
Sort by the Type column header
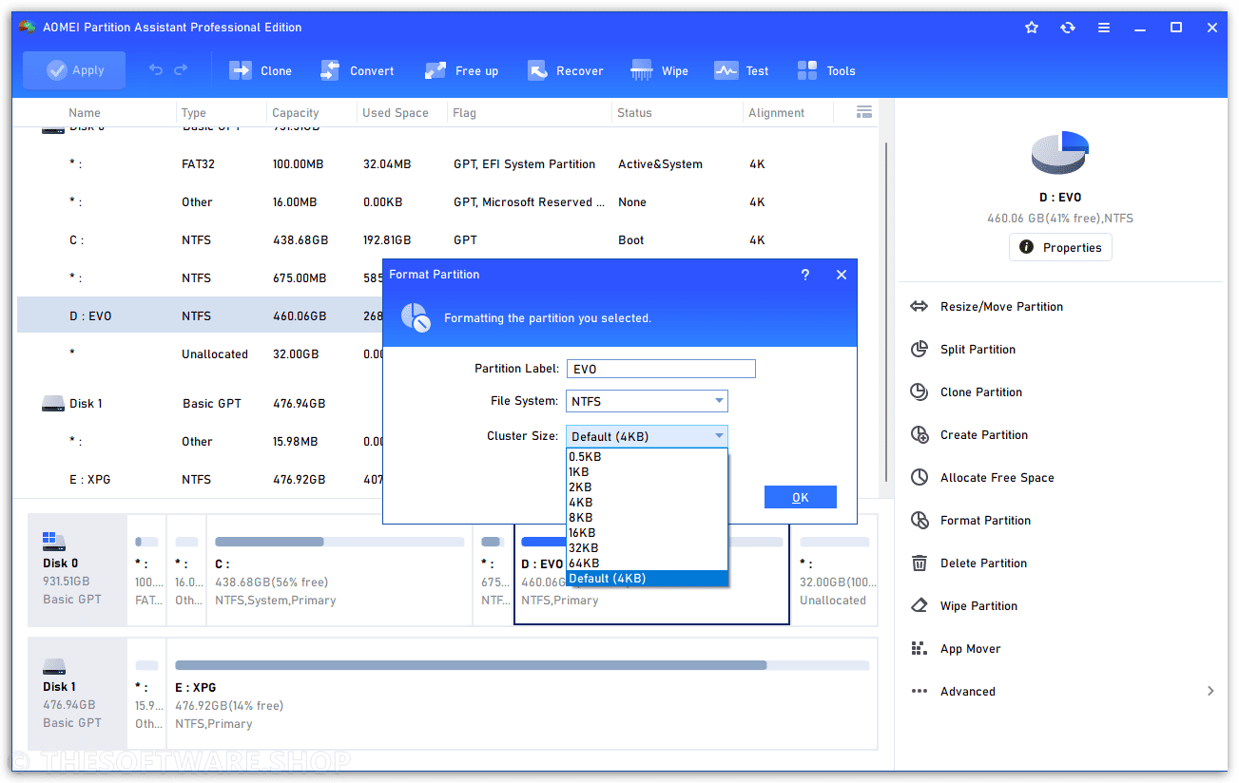pos(194,112)
